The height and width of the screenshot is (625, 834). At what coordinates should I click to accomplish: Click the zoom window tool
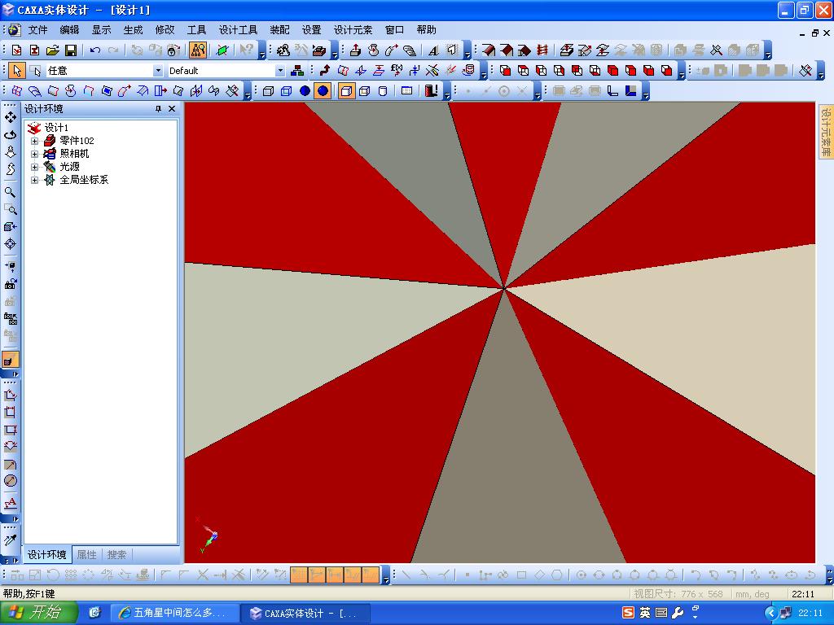pos(10,209)
